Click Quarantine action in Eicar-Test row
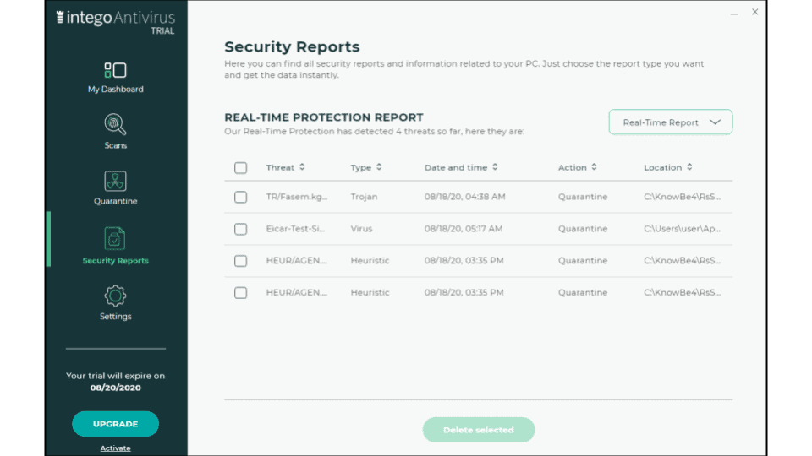The width and height of the screenshot is (812, 456). tap(583, 229)
